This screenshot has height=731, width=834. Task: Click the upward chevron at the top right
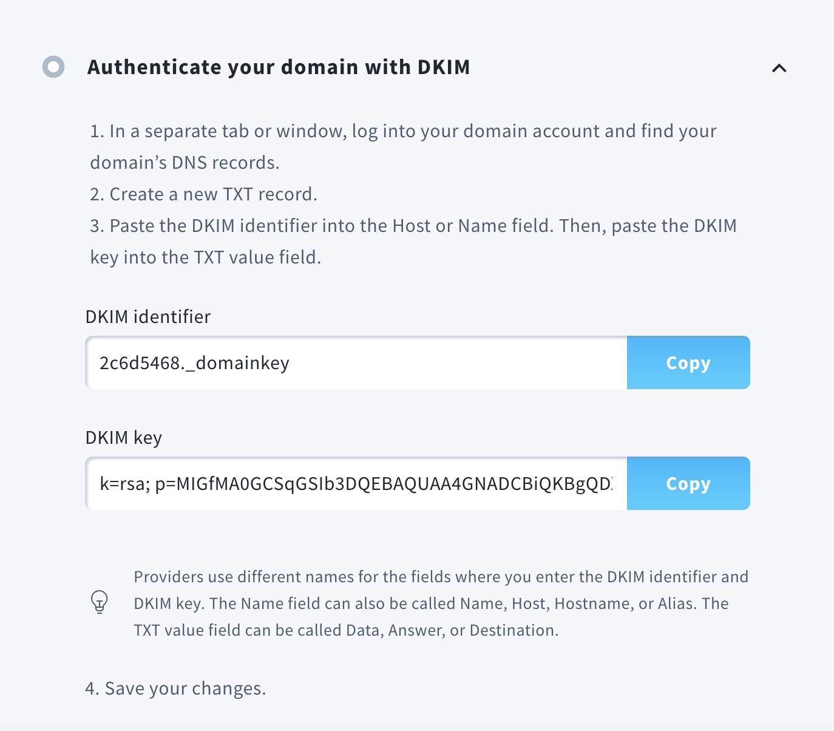pyautogui.click(x=780, y=69)
